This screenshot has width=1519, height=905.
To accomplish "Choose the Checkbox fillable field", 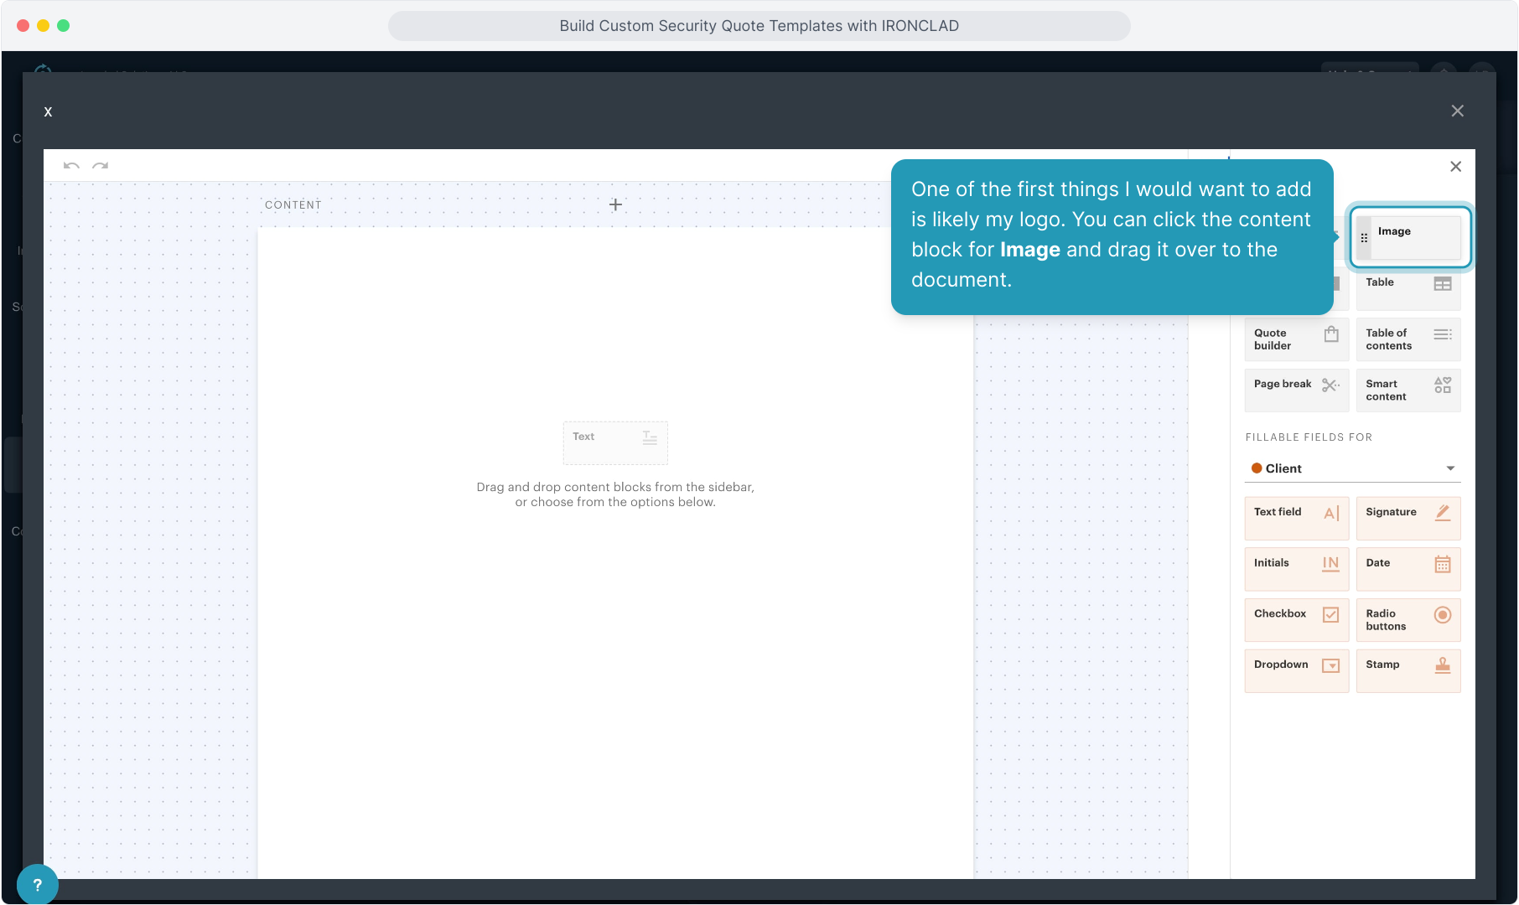I will (x=1295, y=619).
